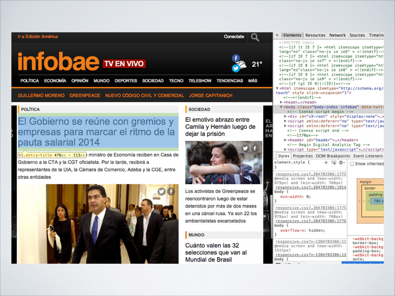Viewport: 395px width, 296px height.
Task: Toggle element state selector icon in Styles
Action: 334,163
